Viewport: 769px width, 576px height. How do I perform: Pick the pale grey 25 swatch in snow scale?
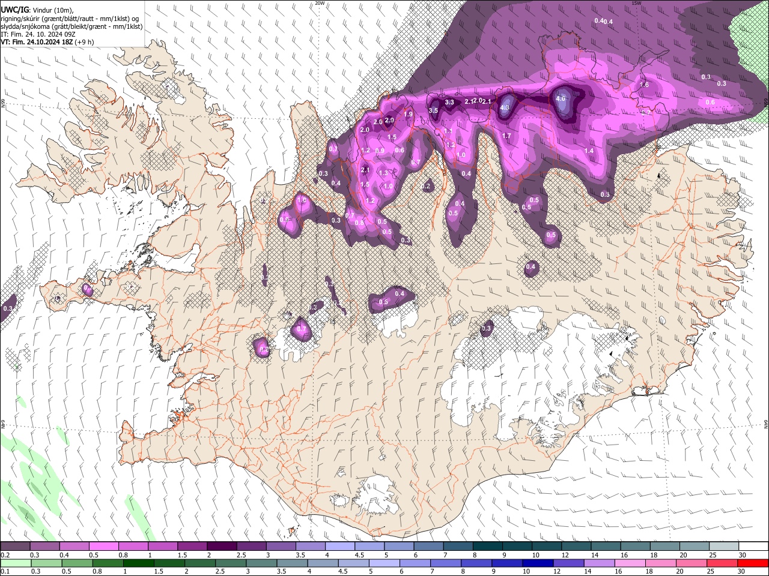tap(724, 547)
